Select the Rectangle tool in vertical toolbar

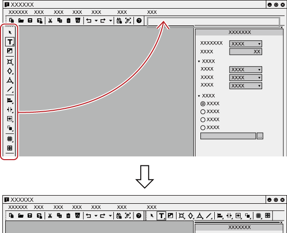click(10, 62)
